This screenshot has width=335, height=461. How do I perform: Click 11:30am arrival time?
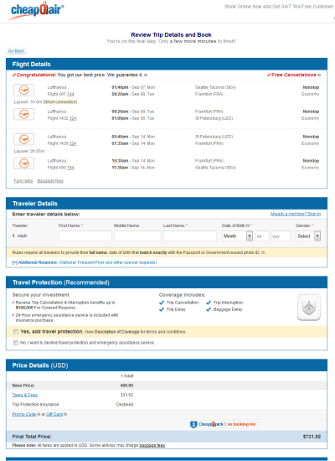120,168
